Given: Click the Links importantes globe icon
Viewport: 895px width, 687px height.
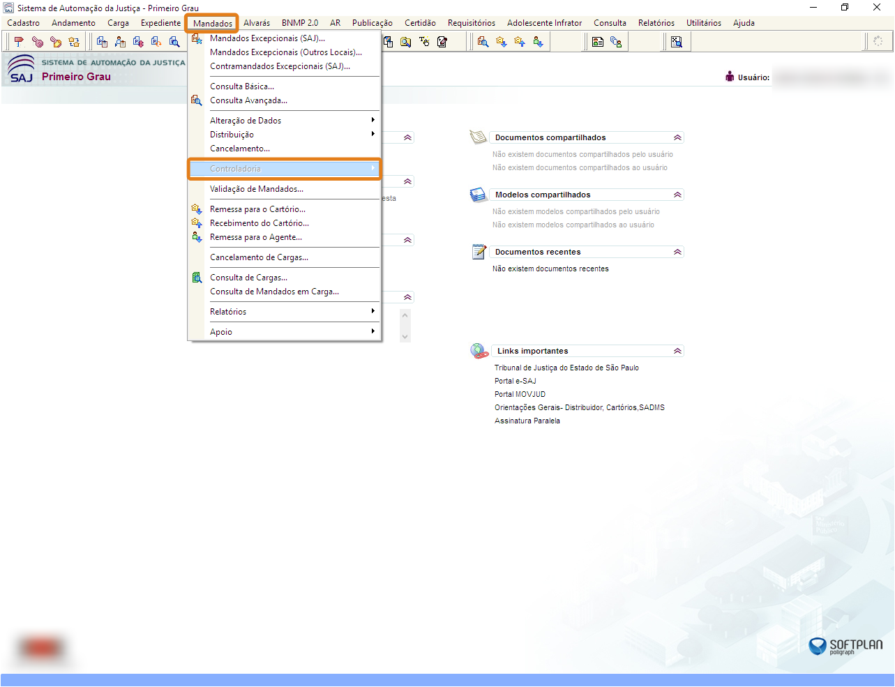Looking at the screenshot, I should click(479, 351).
